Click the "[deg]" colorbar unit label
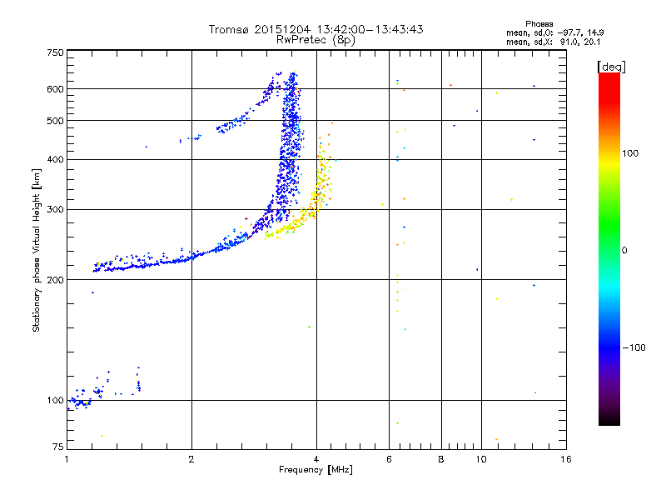The image size is (666, 500). click(x=611, y=67)
